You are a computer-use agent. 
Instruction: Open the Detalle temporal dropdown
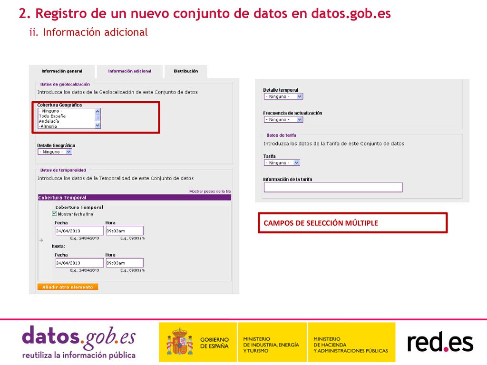(283, 96)
